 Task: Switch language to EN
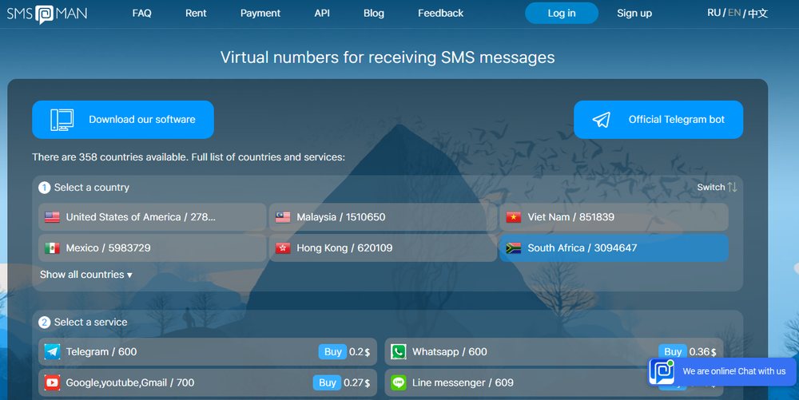coord(734,13)
